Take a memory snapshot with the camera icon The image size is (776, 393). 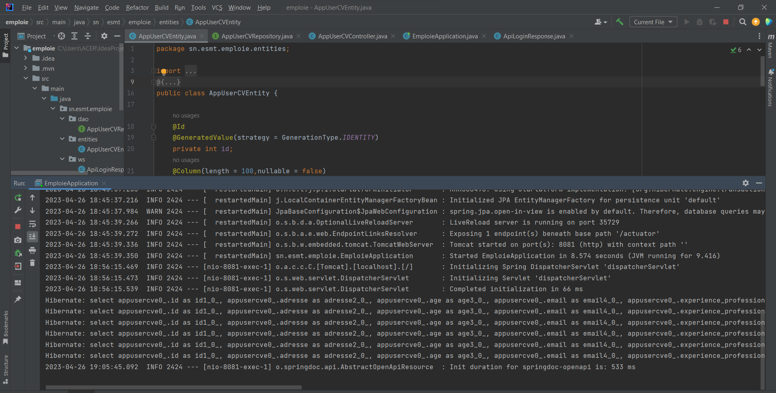click(x=18, y=240)
